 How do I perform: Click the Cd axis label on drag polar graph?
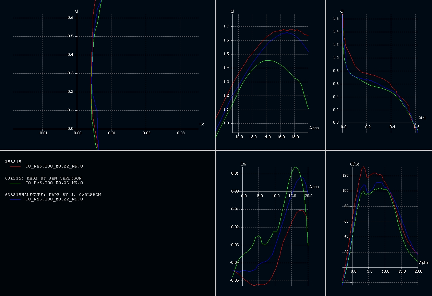(x=202, y=124)
